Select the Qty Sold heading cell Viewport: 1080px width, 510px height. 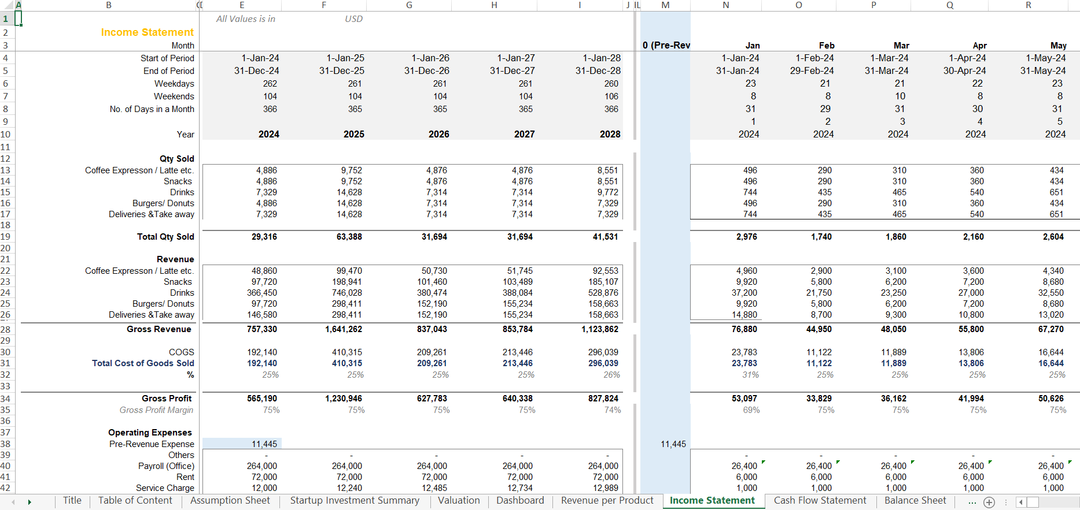177,159
